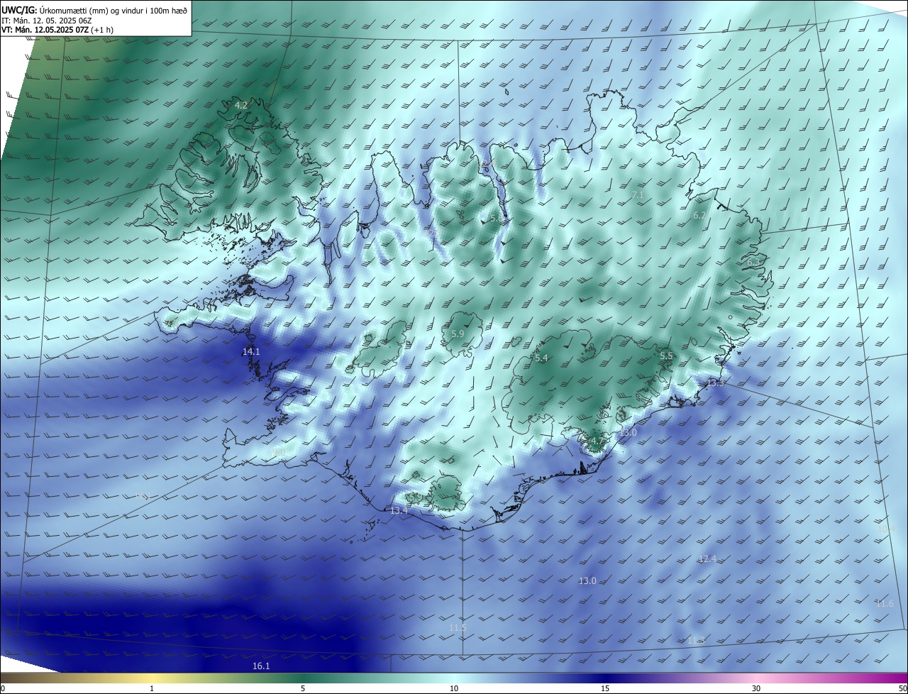Click the 12.4 value label over the ocean
The image size is (908, 694).
point(707,559)
